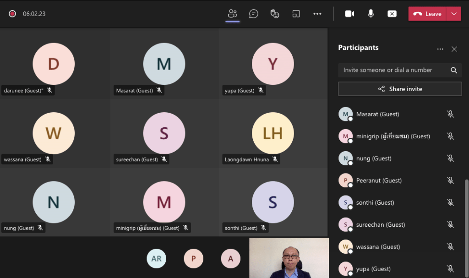Open the conversation chat icon

pyautogui.click(x=254, y=14)
